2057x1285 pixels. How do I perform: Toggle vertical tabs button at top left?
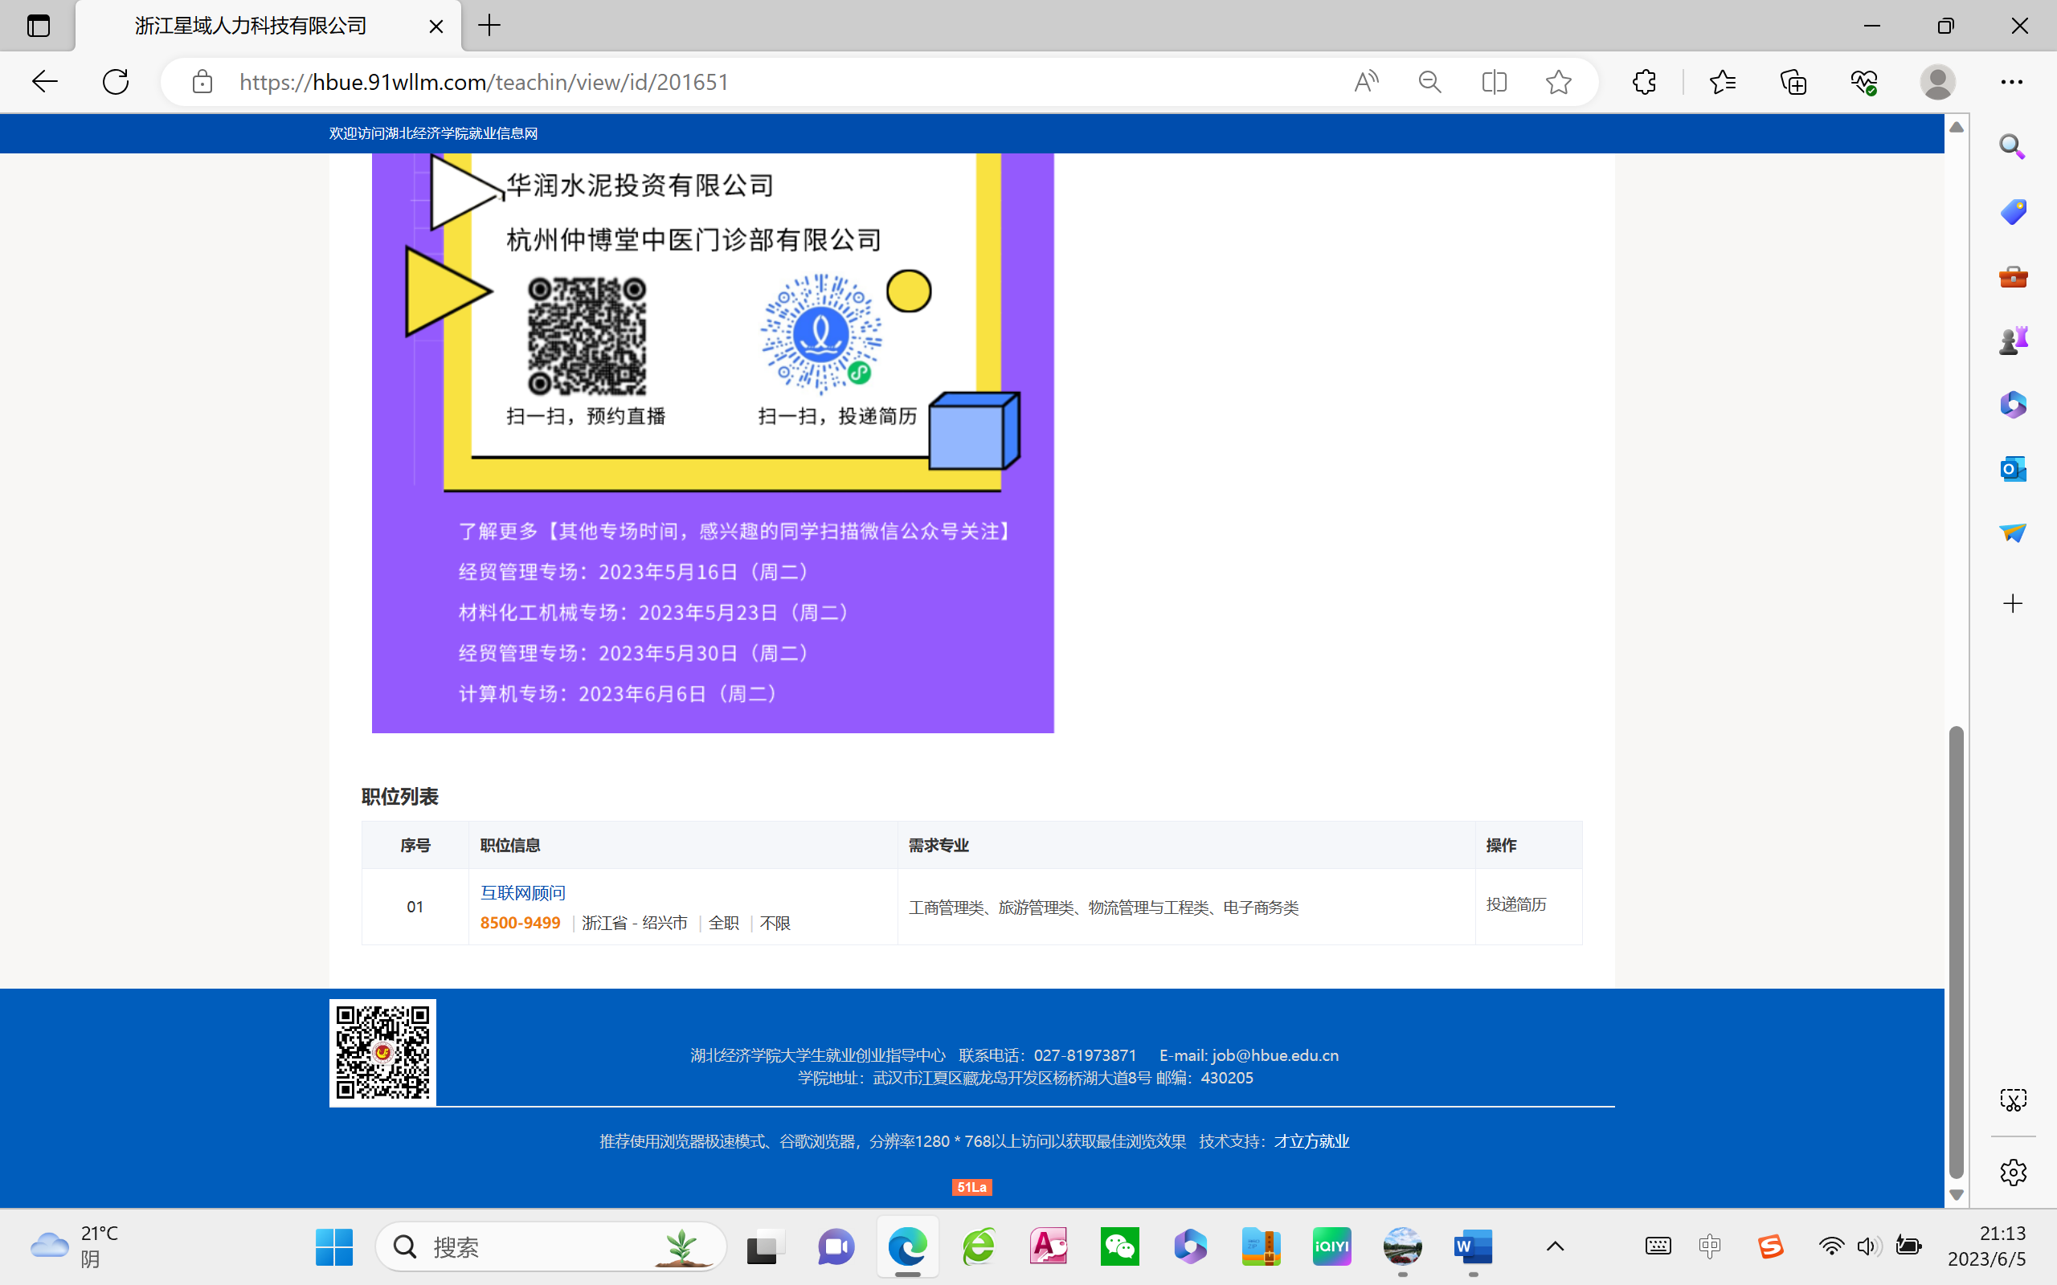click(39, 26)
